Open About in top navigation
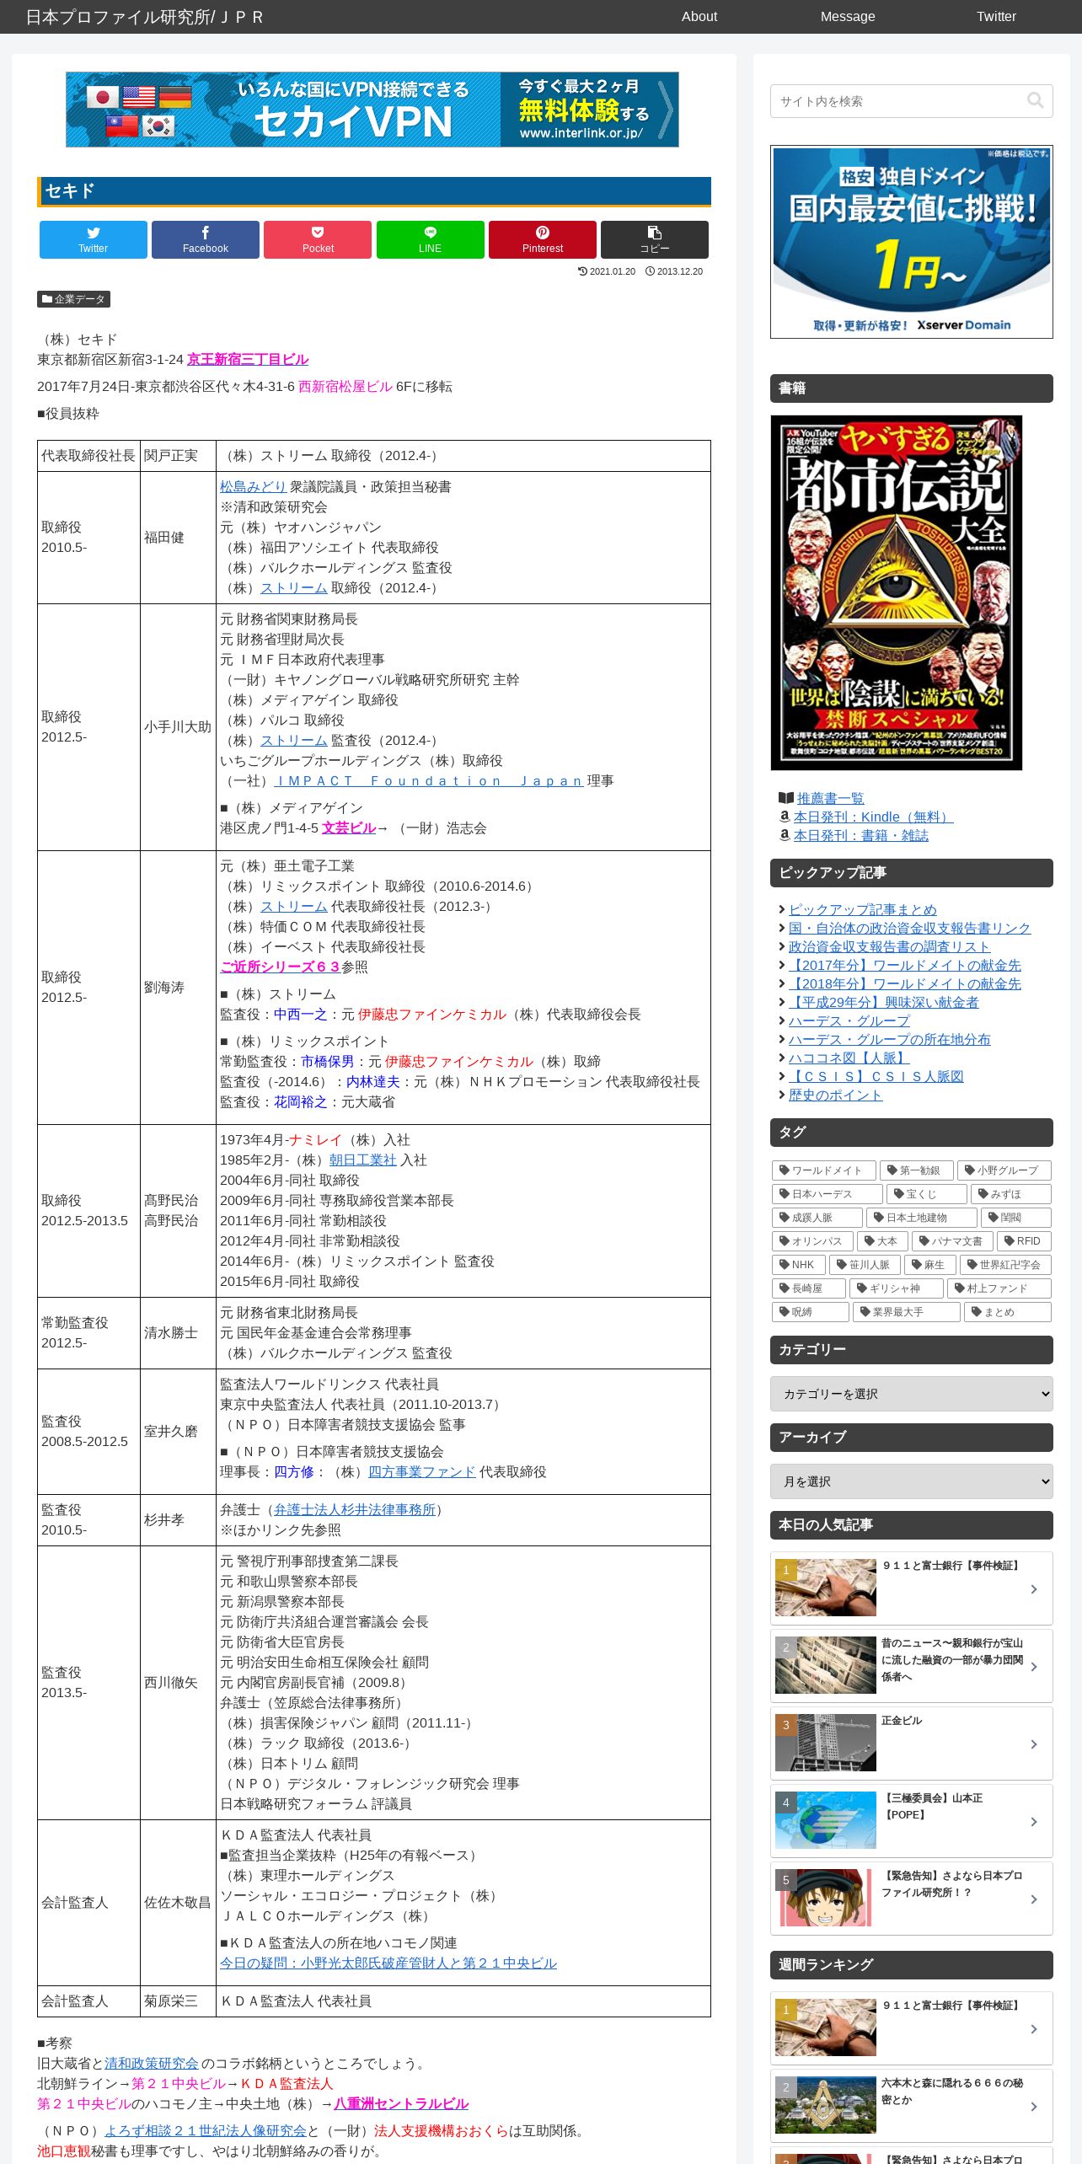The image size is (1082, 2164). coord(699,16)
